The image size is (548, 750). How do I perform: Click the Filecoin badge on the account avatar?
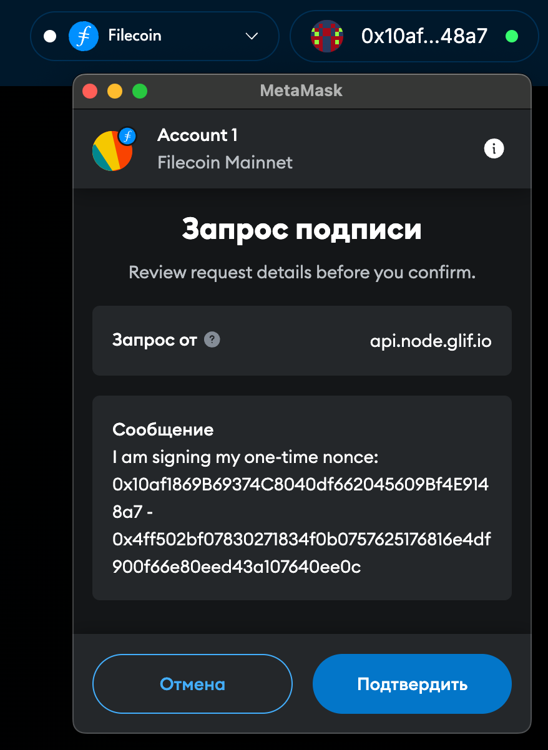click(x=127, y=135)
